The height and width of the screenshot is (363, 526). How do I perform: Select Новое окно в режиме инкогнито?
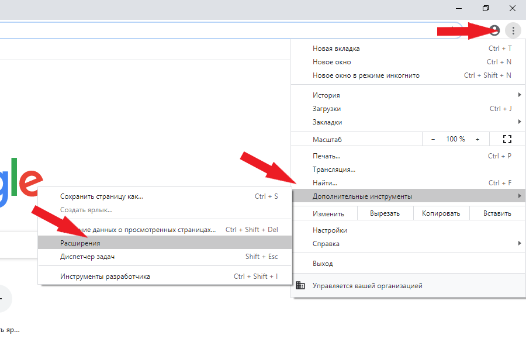[366, 75]
